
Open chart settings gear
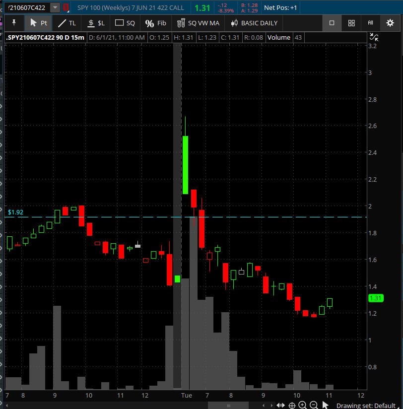tap(390, 23)
